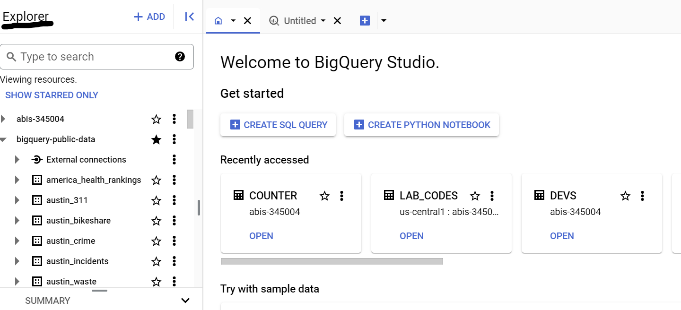This screenshot has height=310, width=681.
Task: Expand the abis-345004 project tree
Action: tap(4, 119)
